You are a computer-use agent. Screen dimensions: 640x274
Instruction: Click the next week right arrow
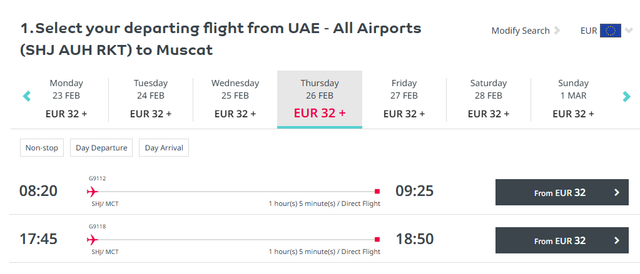pyautogui.click(x=626, y=96)
